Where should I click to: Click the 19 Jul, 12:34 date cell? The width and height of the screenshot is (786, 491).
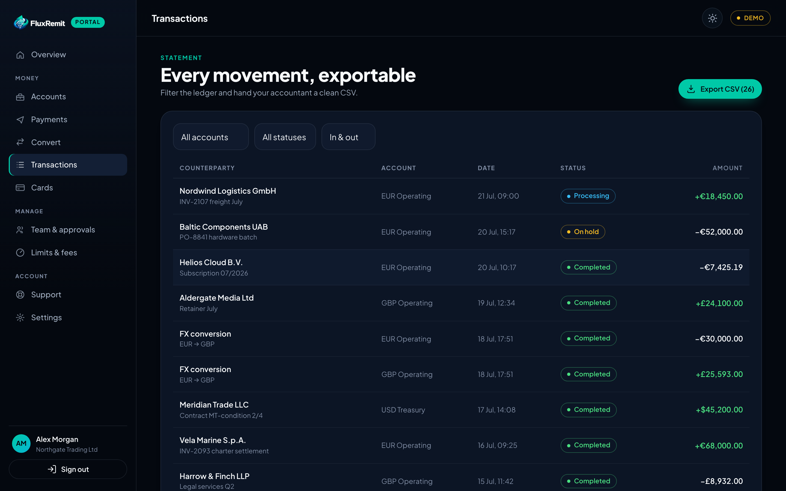click(496, 303)
